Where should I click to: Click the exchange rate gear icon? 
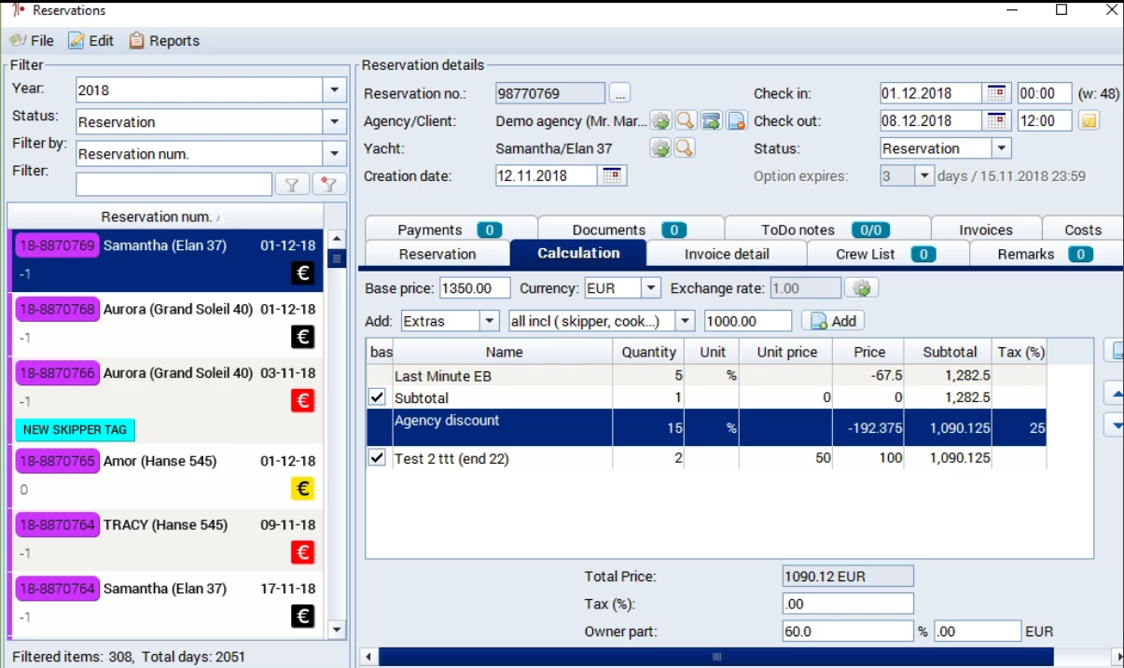[862, 288]
